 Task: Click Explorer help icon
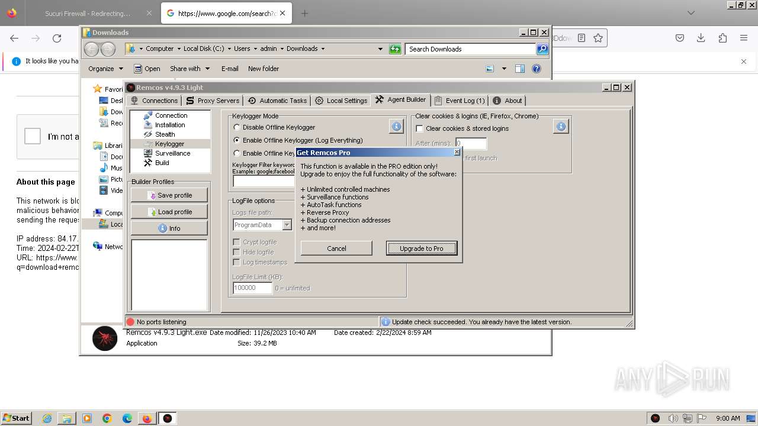(537, 69)
